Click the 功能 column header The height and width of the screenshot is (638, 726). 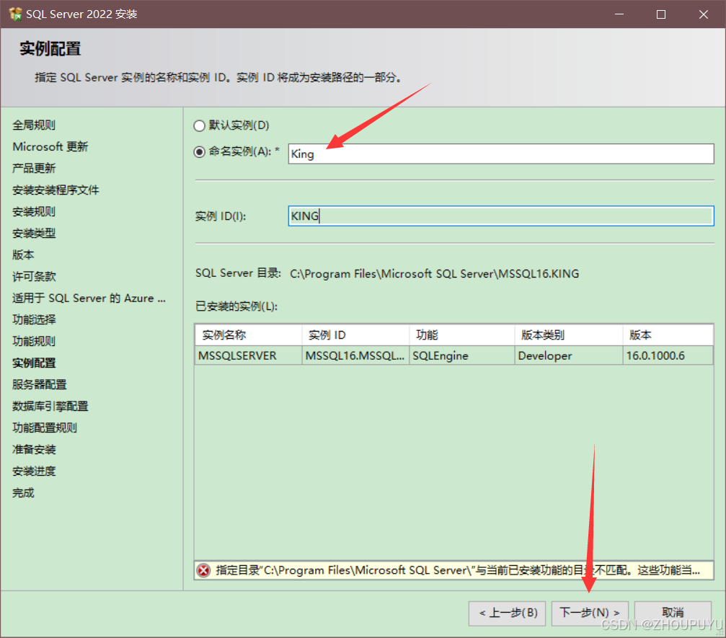[462, 334]
